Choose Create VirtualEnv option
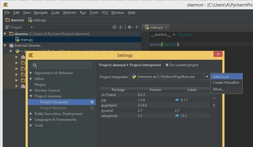This screenshot has width=253, height=147. pyautogui.click(x=227, y=83)
